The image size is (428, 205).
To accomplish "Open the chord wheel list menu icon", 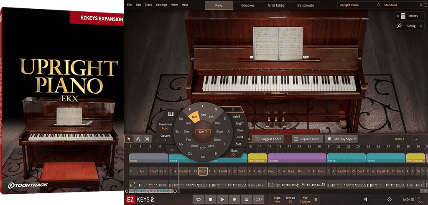I will pyautogui.click(x=172, y=149).
